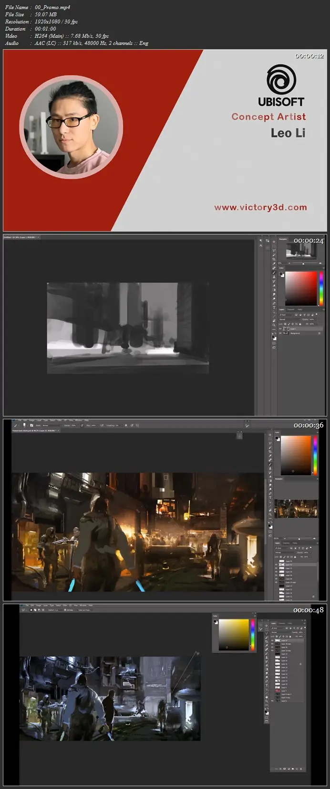Select Pen tool in the 00:00:24 frame
The image size is (330, 789).
(x=274, y=303)
